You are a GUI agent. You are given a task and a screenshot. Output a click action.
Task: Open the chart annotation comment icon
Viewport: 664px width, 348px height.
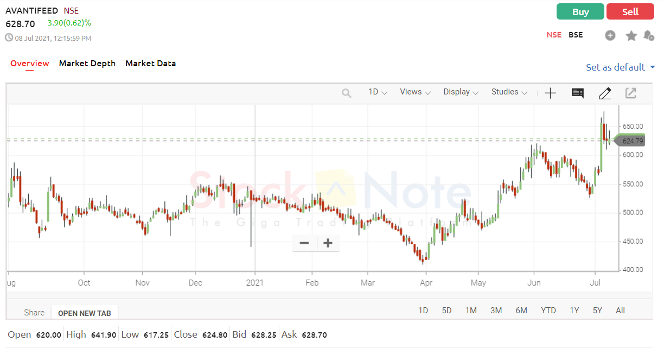(578, 93)
